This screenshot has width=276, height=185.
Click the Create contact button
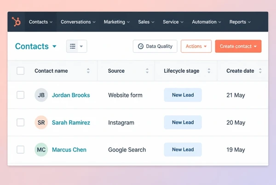[x=238, y=46]
